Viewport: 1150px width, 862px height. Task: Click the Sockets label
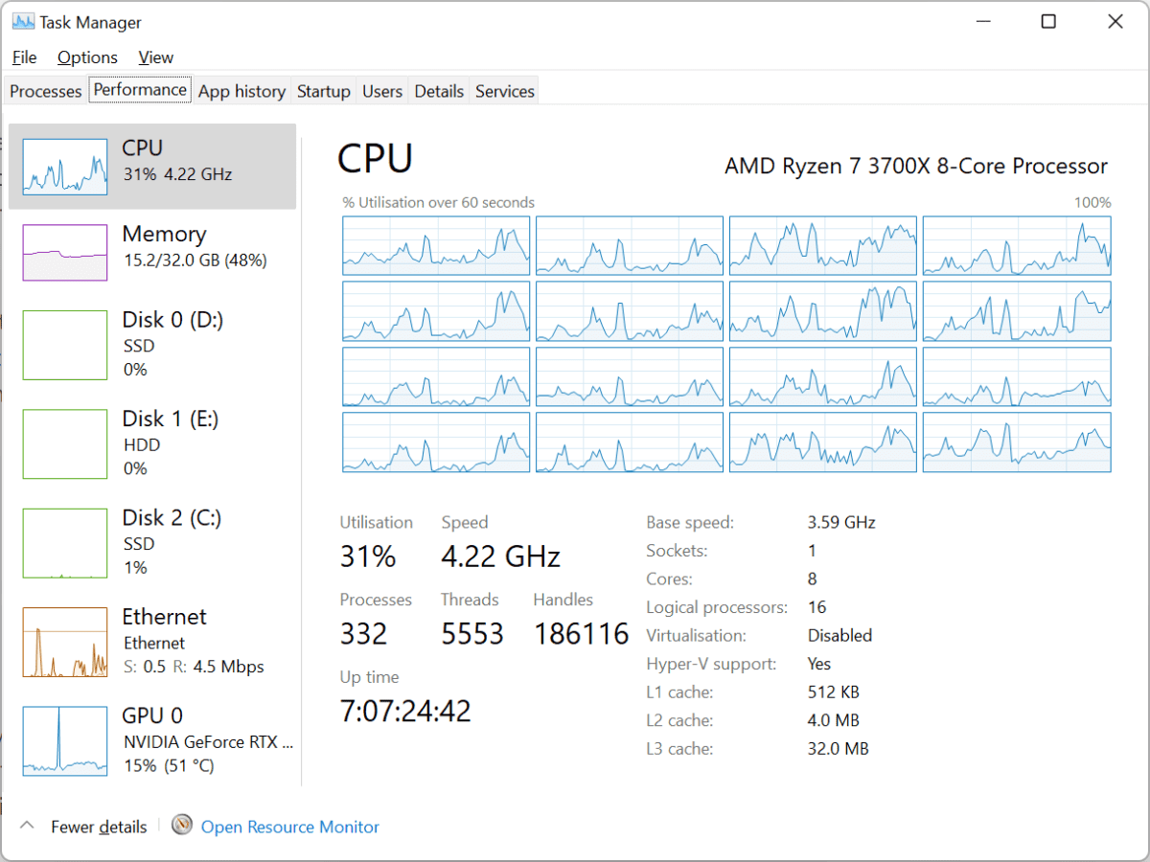[x=677, y=551]
